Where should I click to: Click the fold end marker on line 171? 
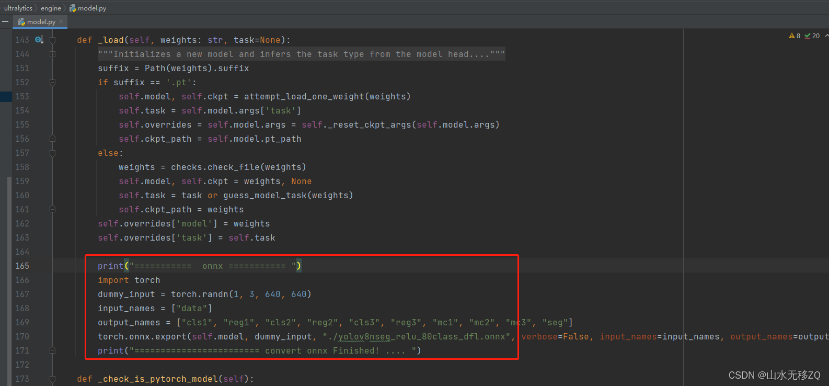coord(52,350)
